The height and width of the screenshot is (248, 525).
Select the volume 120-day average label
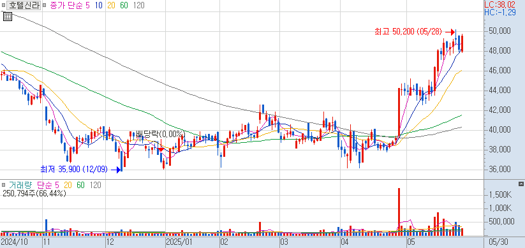pos(96,185)
